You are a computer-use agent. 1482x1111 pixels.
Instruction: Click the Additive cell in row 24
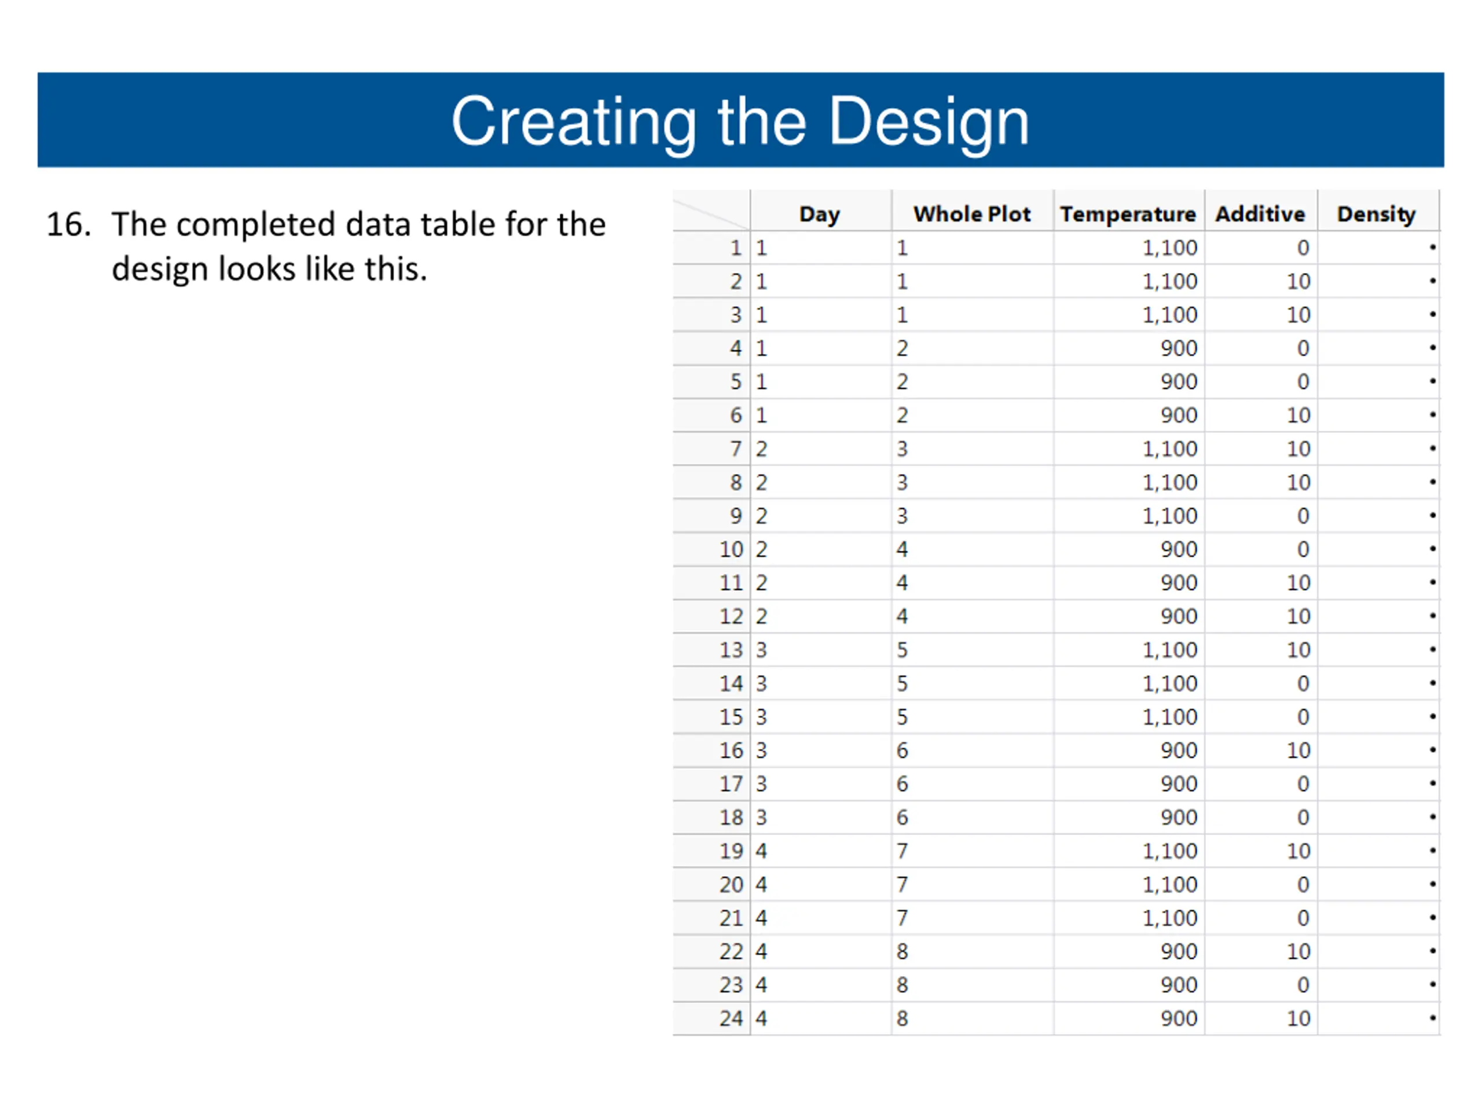click(1260, 1018)
